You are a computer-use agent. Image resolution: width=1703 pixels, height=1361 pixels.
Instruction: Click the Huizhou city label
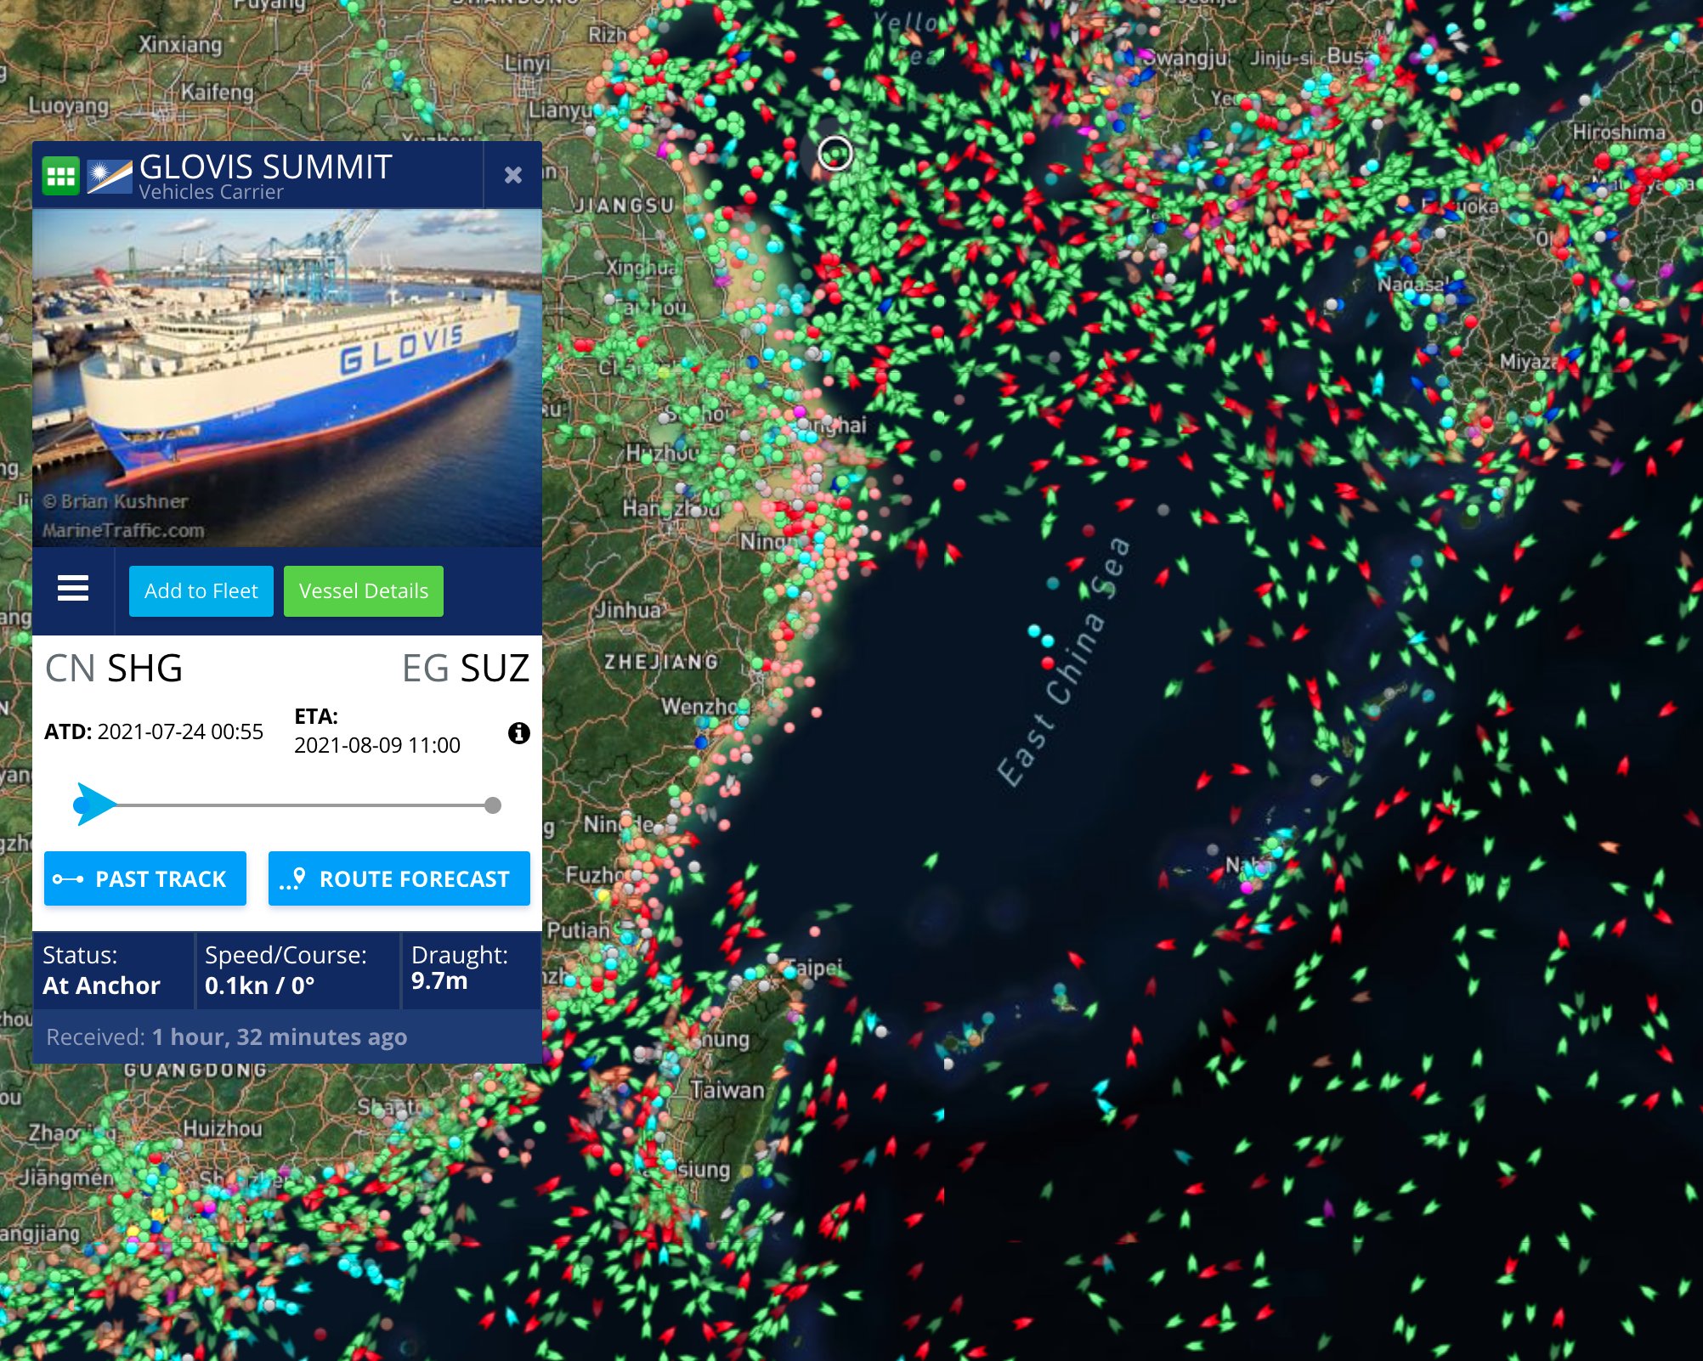223,1128
